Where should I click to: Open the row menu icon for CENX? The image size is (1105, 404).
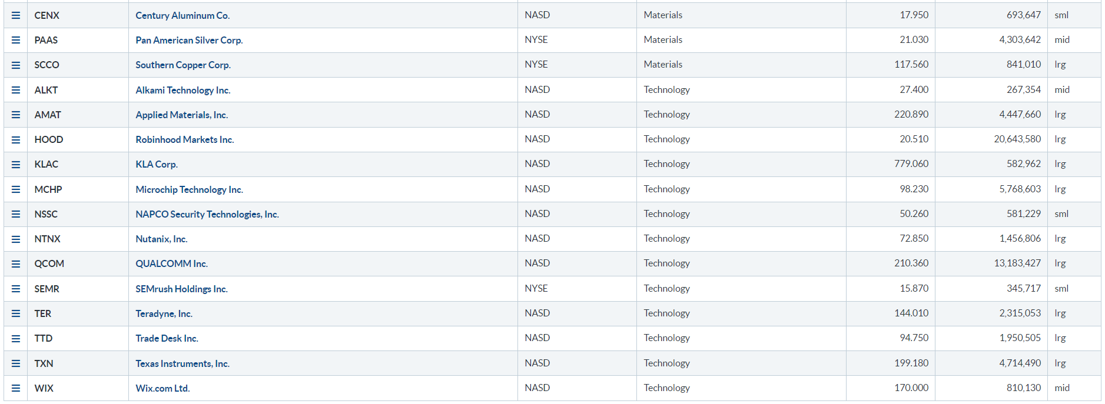point(16,15)
